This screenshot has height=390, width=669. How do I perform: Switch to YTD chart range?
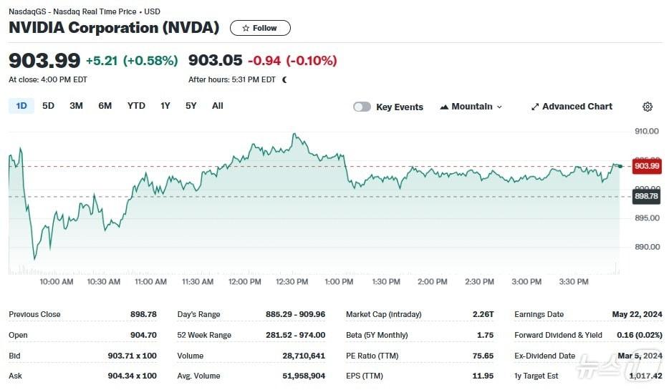tap(136, 106)
